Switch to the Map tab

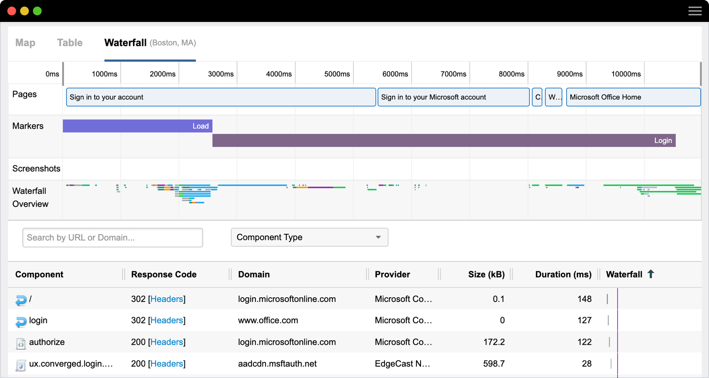(x=25, y=43)
